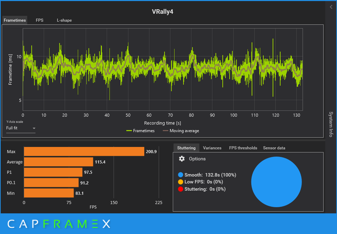Click the Min FPS orange bar
Screen dimensions: 337x234
coord(49,193)
